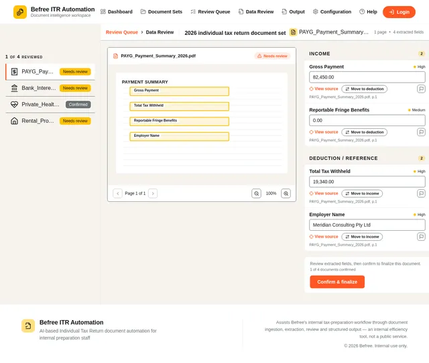Zoom out the document preview
This screenshot has height=363, width=429.
(x=256, y=193)
